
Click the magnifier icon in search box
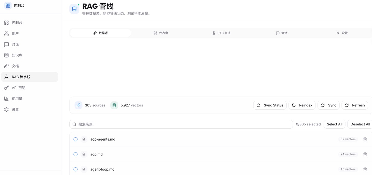[74, 124]
